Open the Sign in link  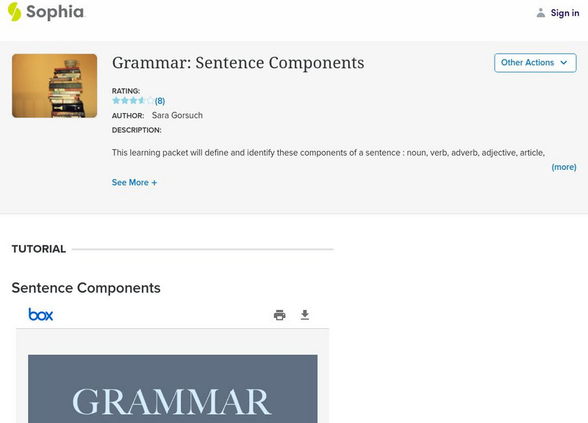click(x=564, y=13)
